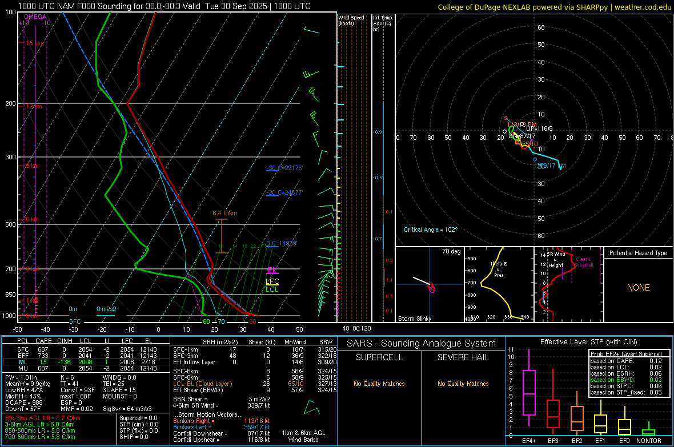Image resolution: width=674 pixels, height=447 pixels.
Task: Click the 'Eff Inflow Layer' row
Action: click(255, 362)
